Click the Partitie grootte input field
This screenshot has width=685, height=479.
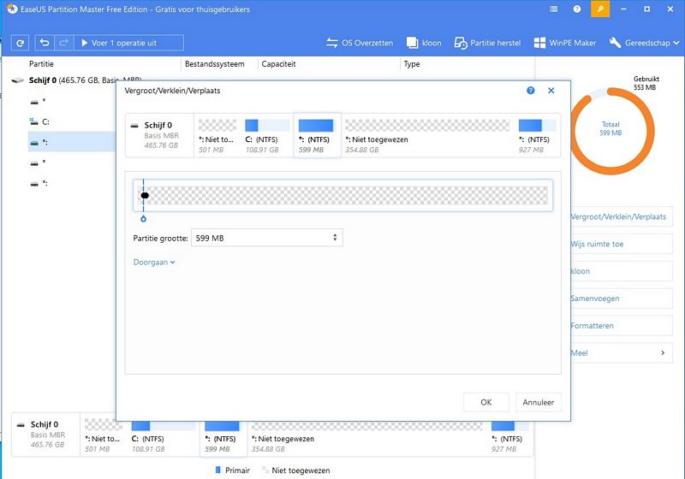[x=267, y=238]
